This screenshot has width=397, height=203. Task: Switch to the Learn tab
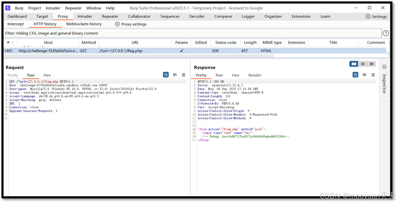(325, 16)
